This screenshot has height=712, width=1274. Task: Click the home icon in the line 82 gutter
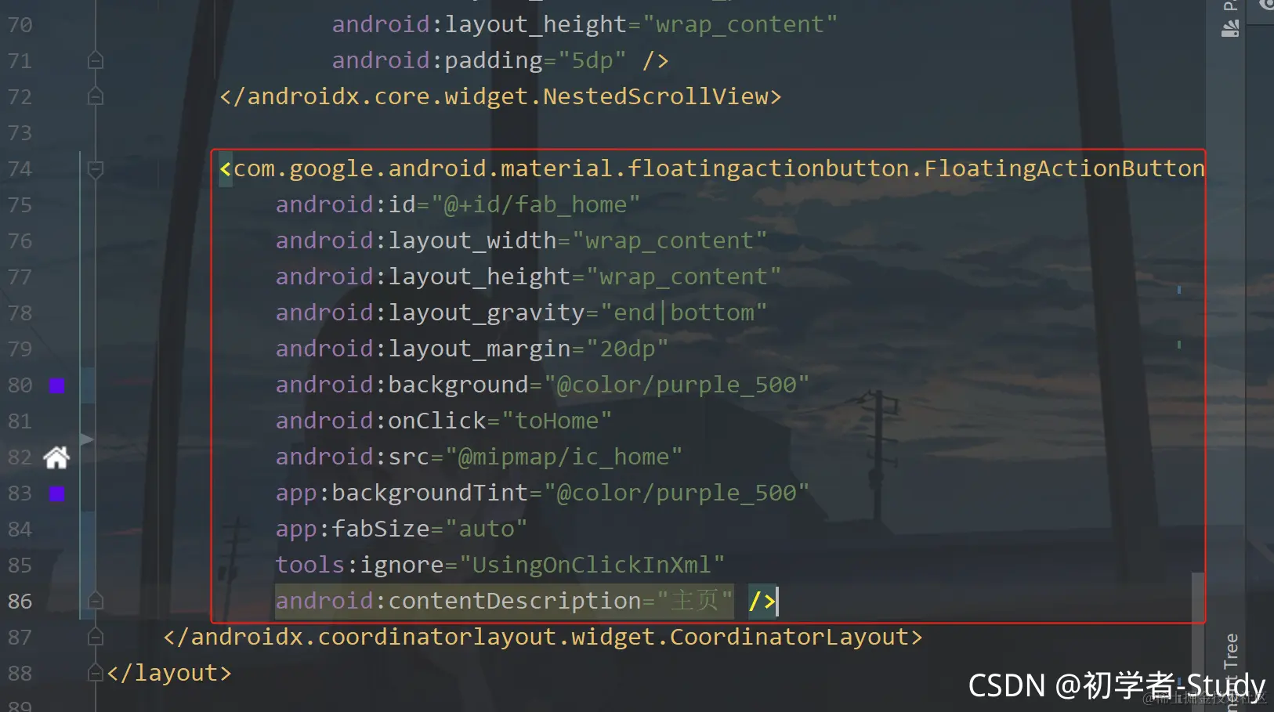(56, 457)
